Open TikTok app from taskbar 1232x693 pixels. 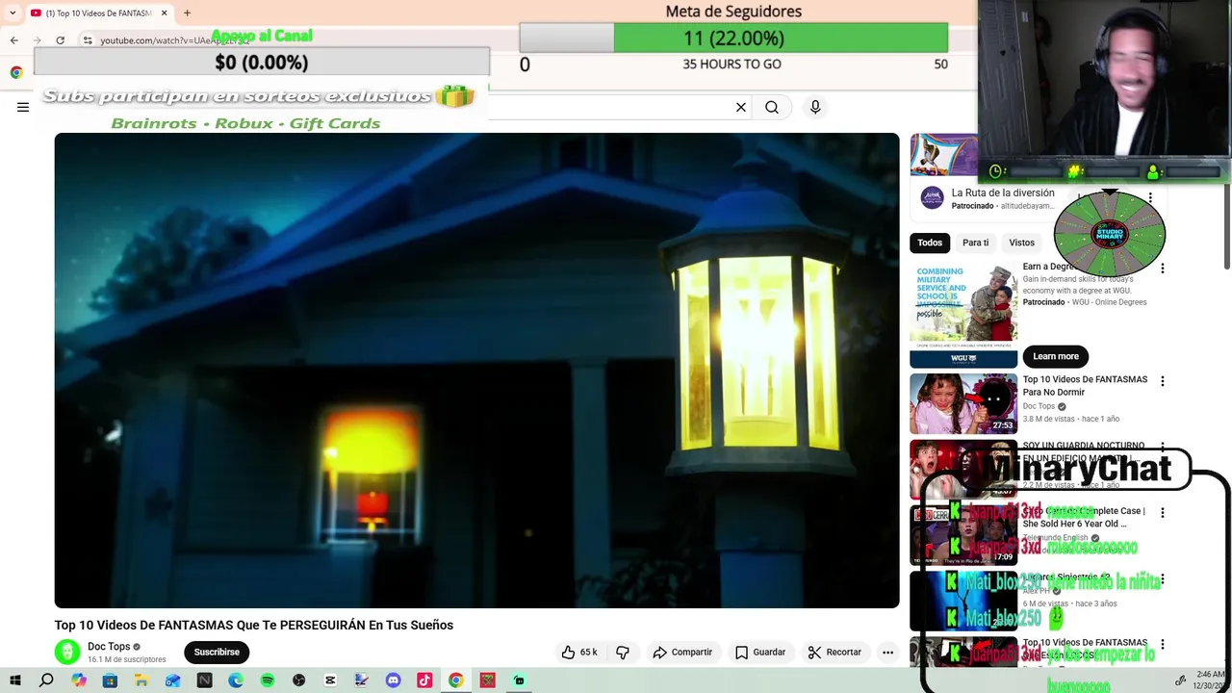coord(424,680)
